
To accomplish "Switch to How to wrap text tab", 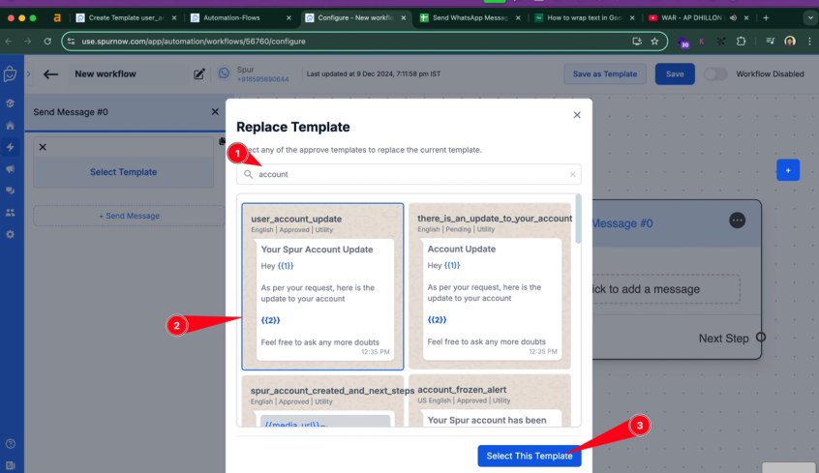I will [585, 17].
